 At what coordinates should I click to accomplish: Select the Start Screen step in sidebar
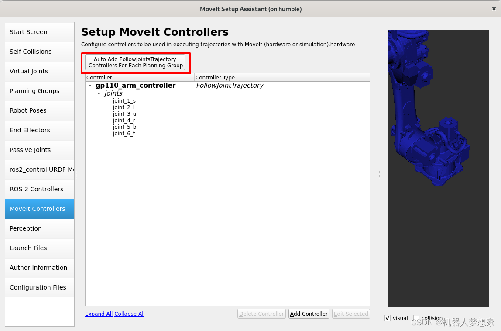(28, 32)
